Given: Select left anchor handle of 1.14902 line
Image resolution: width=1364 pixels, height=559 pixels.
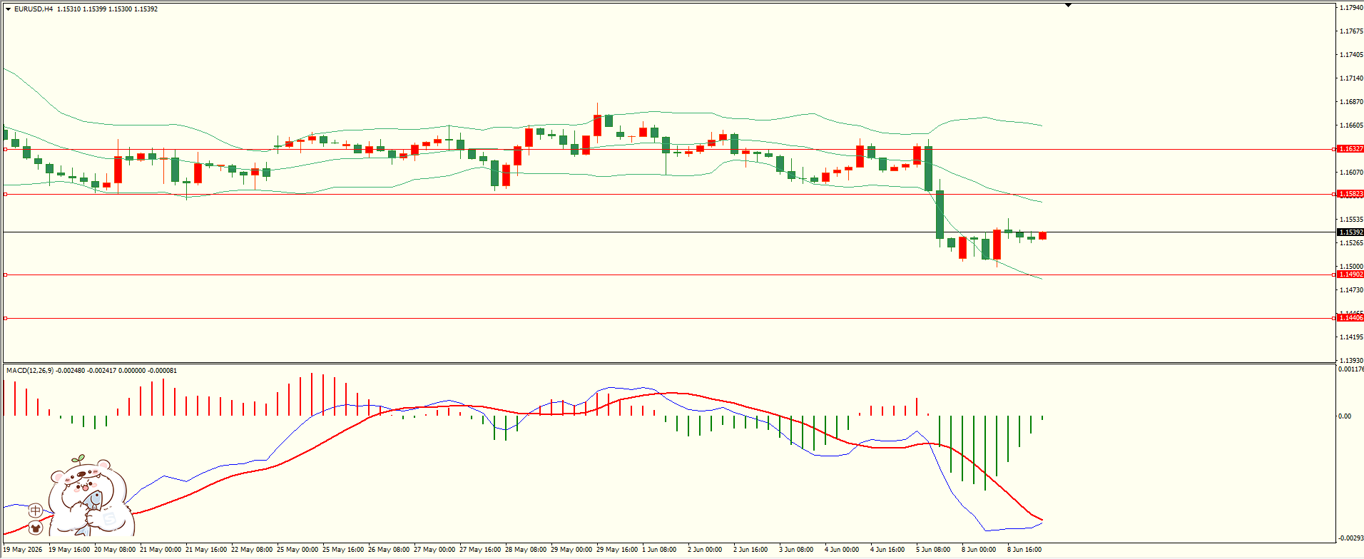Looking at the screenshot, I should tap(5, 275).
